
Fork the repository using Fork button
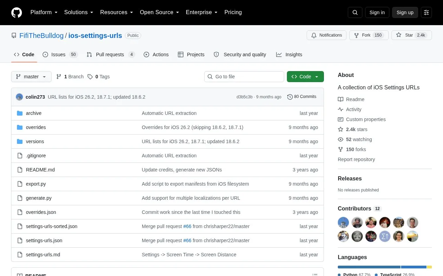(x=369, y=35)
